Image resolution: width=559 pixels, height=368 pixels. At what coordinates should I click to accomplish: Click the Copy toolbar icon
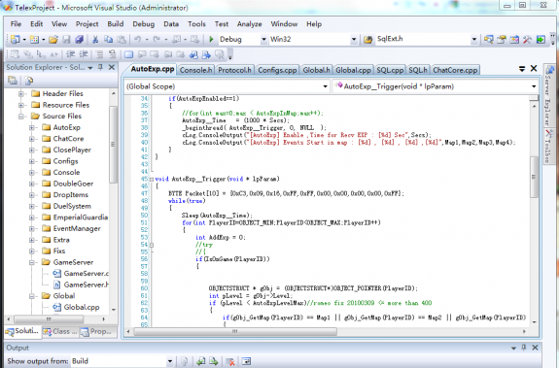tap(108, 40)
